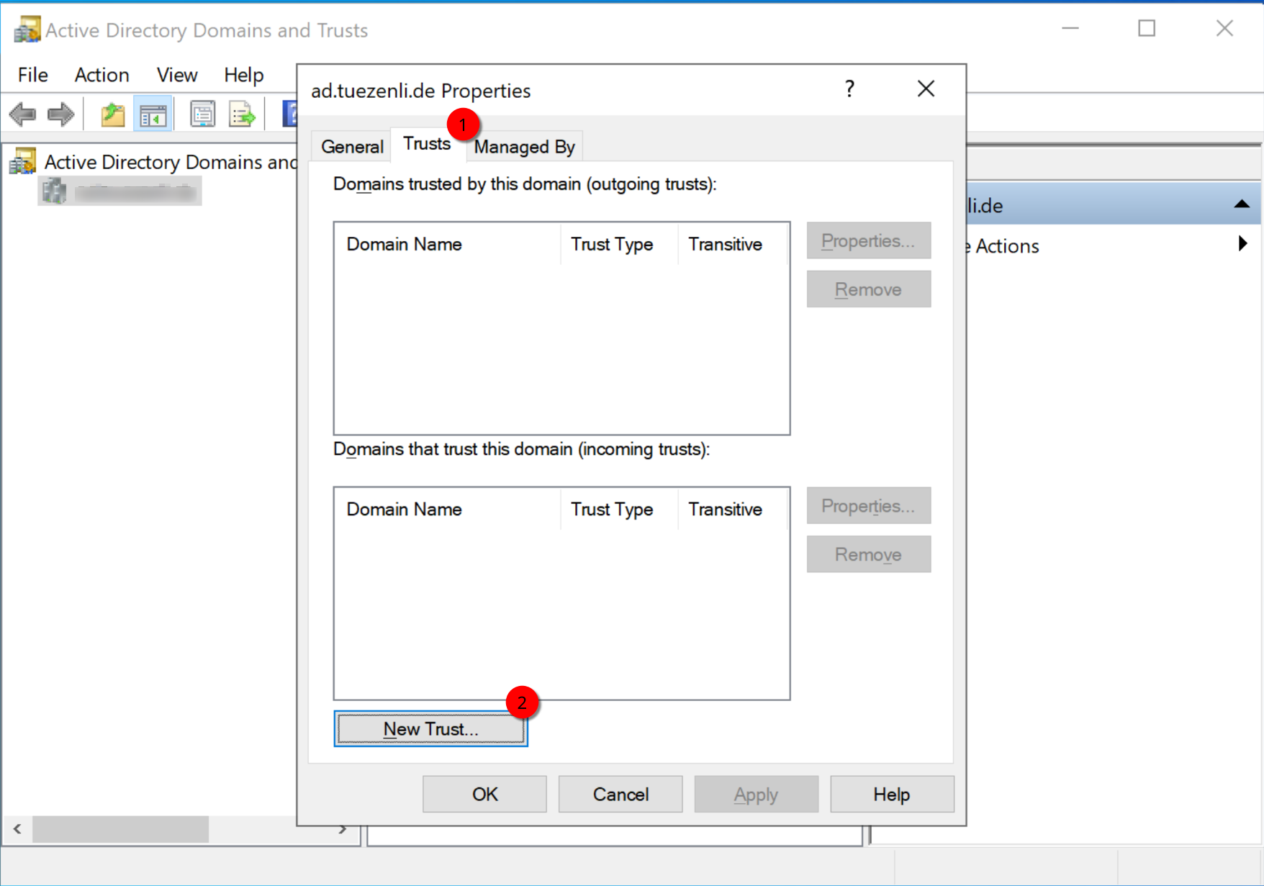Select the Active Directory Domains root node icon
Viewport: 1264px width, 886px height.
coord(23,162)
